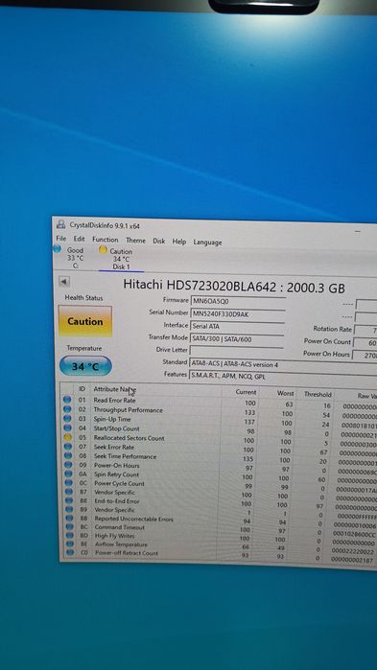Screen dimensions: 377x670
Task: Select the Seek Error Rate attribute name
Action: pyautogui.click(x=114, y=447)
